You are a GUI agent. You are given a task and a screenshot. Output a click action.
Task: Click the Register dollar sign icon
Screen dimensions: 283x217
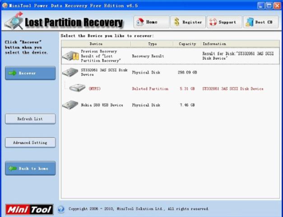tap(176, 22)
